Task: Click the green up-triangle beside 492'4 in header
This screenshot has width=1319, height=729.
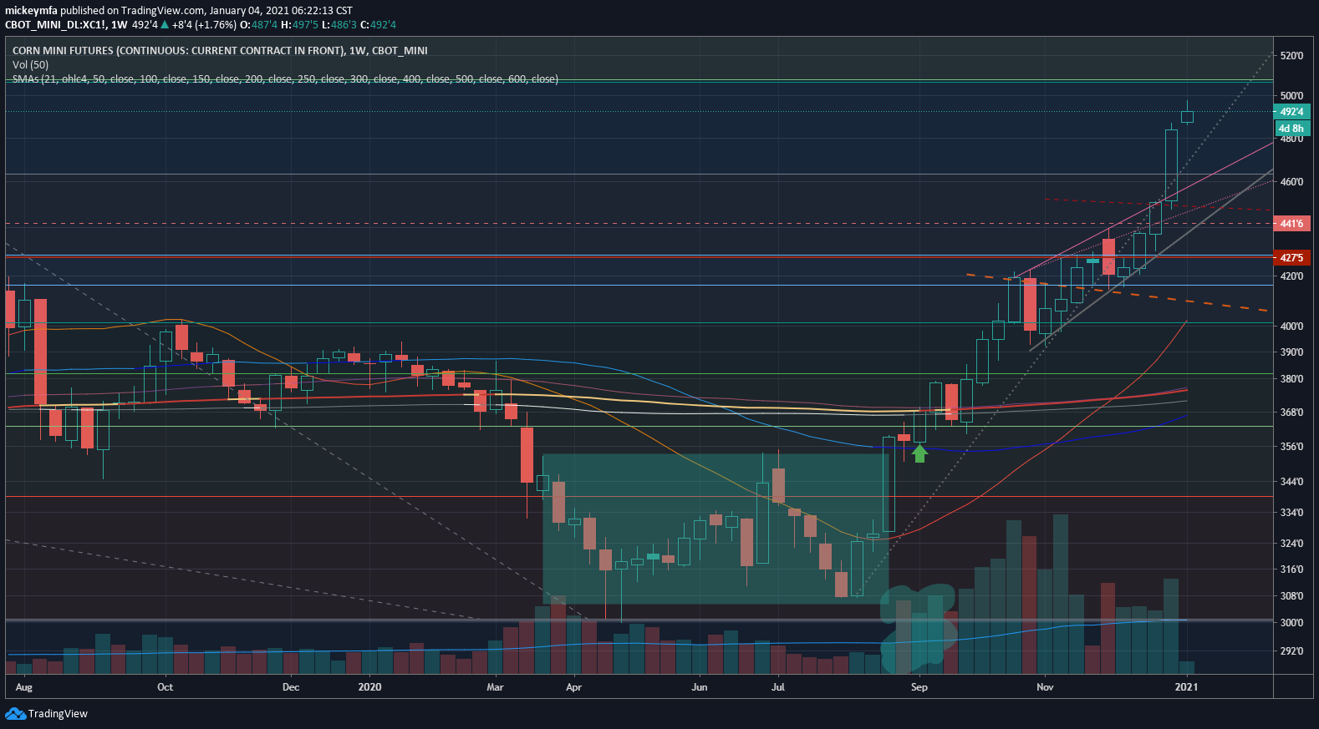Action: (x=165, y=25)
